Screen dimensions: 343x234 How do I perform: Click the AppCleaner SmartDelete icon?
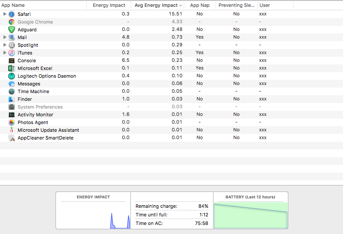point(12,138)
